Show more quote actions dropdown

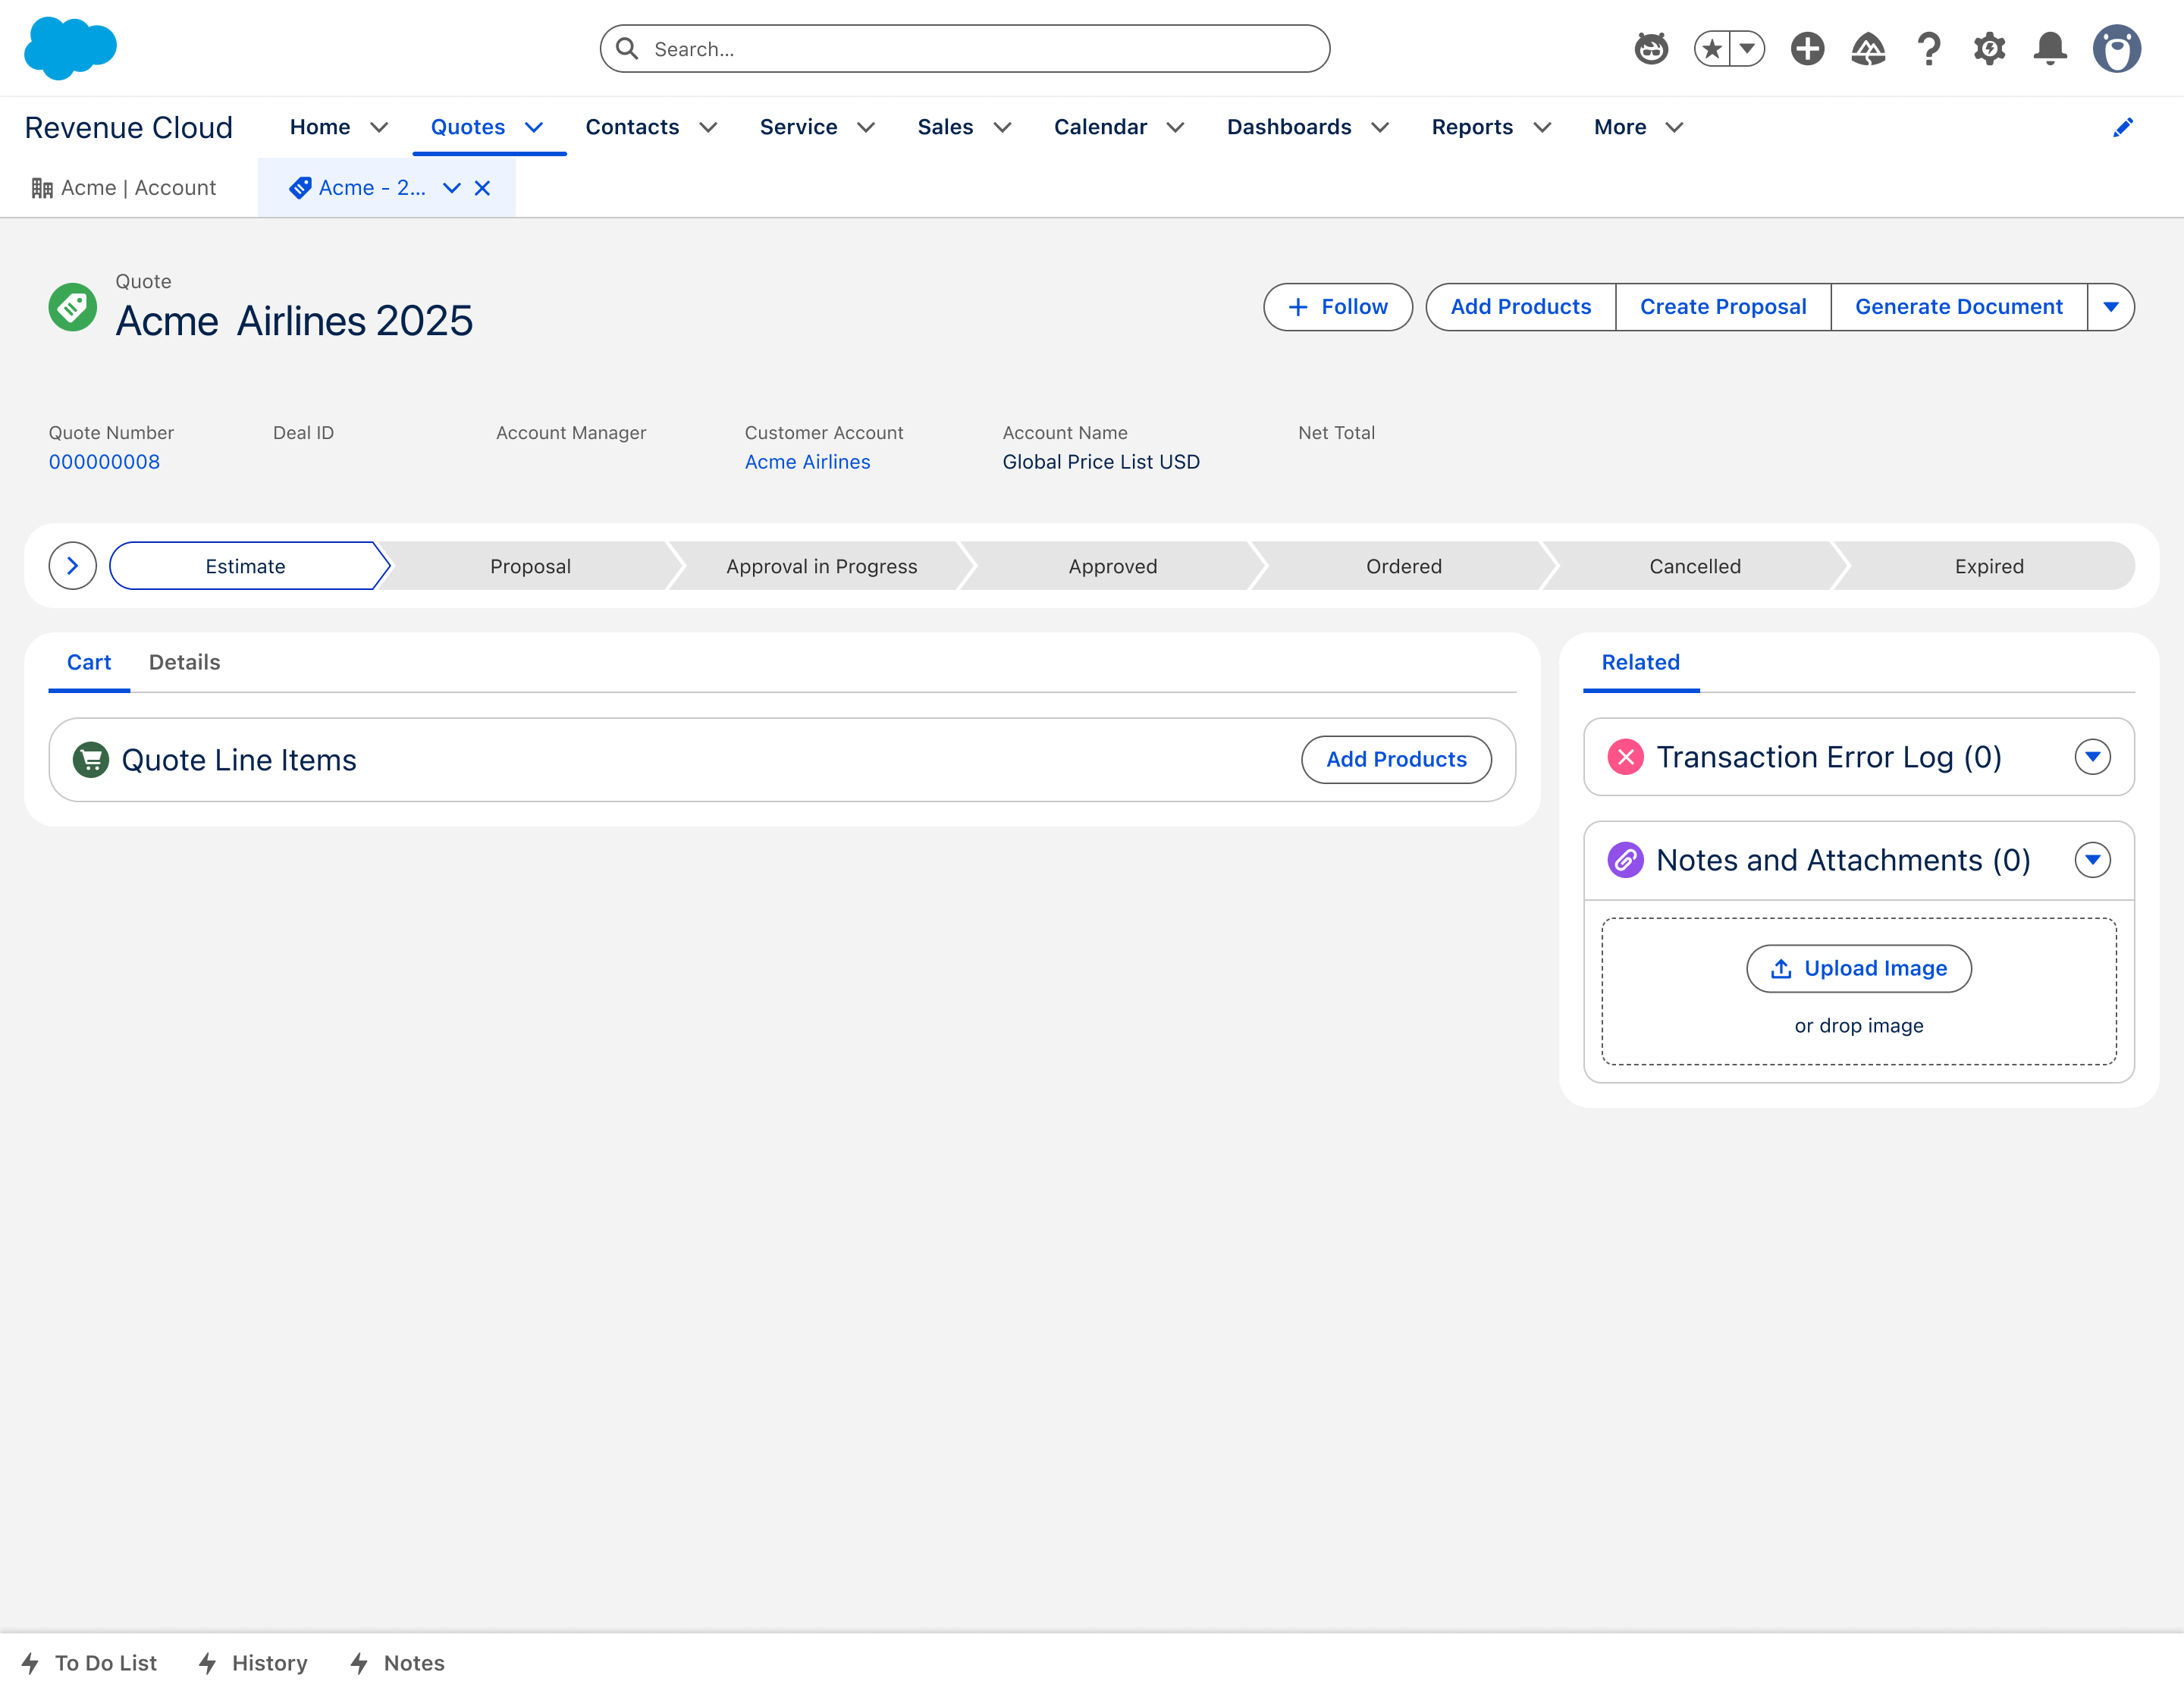click(x=2110, y=307)
